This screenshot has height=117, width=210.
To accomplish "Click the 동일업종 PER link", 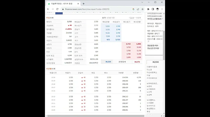I will click(x=153, y=45).
